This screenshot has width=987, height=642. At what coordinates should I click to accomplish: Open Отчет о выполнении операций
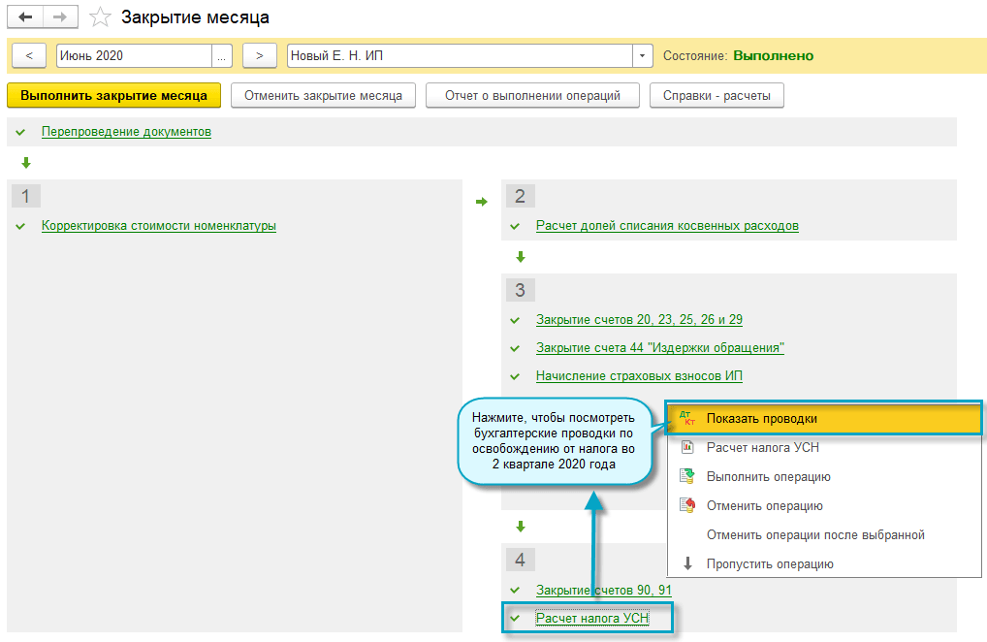(532, 96)
